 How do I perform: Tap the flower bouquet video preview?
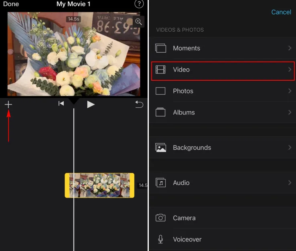coord(74,54)
